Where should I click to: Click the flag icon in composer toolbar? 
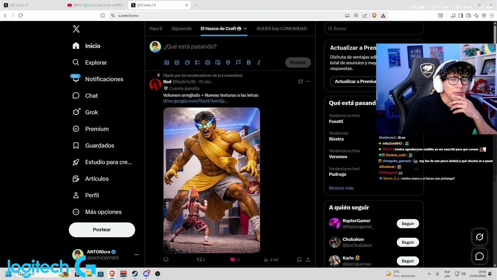[x=238, y=63]
